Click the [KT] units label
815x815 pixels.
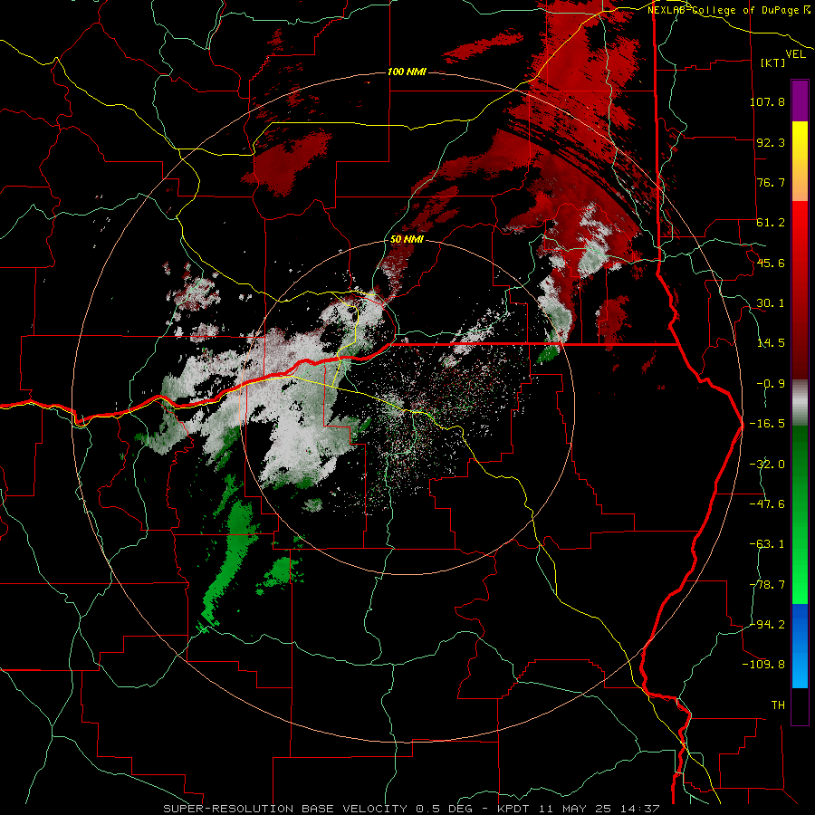coord(773,62)
